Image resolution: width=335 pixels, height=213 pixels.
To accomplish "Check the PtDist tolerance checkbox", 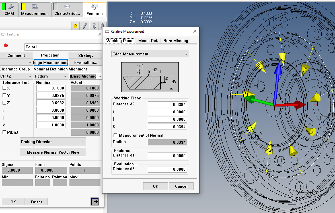I will (5, 132).
